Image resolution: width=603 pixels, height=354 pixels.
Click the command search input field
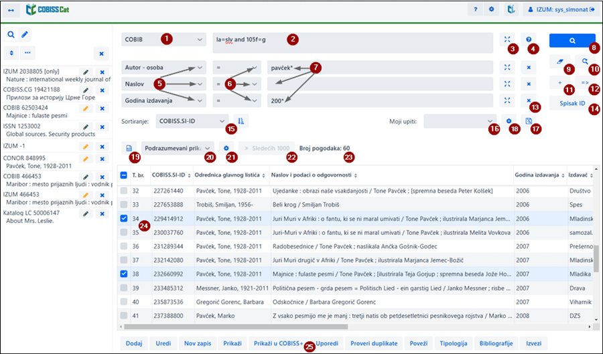click(x=352, y=43)
